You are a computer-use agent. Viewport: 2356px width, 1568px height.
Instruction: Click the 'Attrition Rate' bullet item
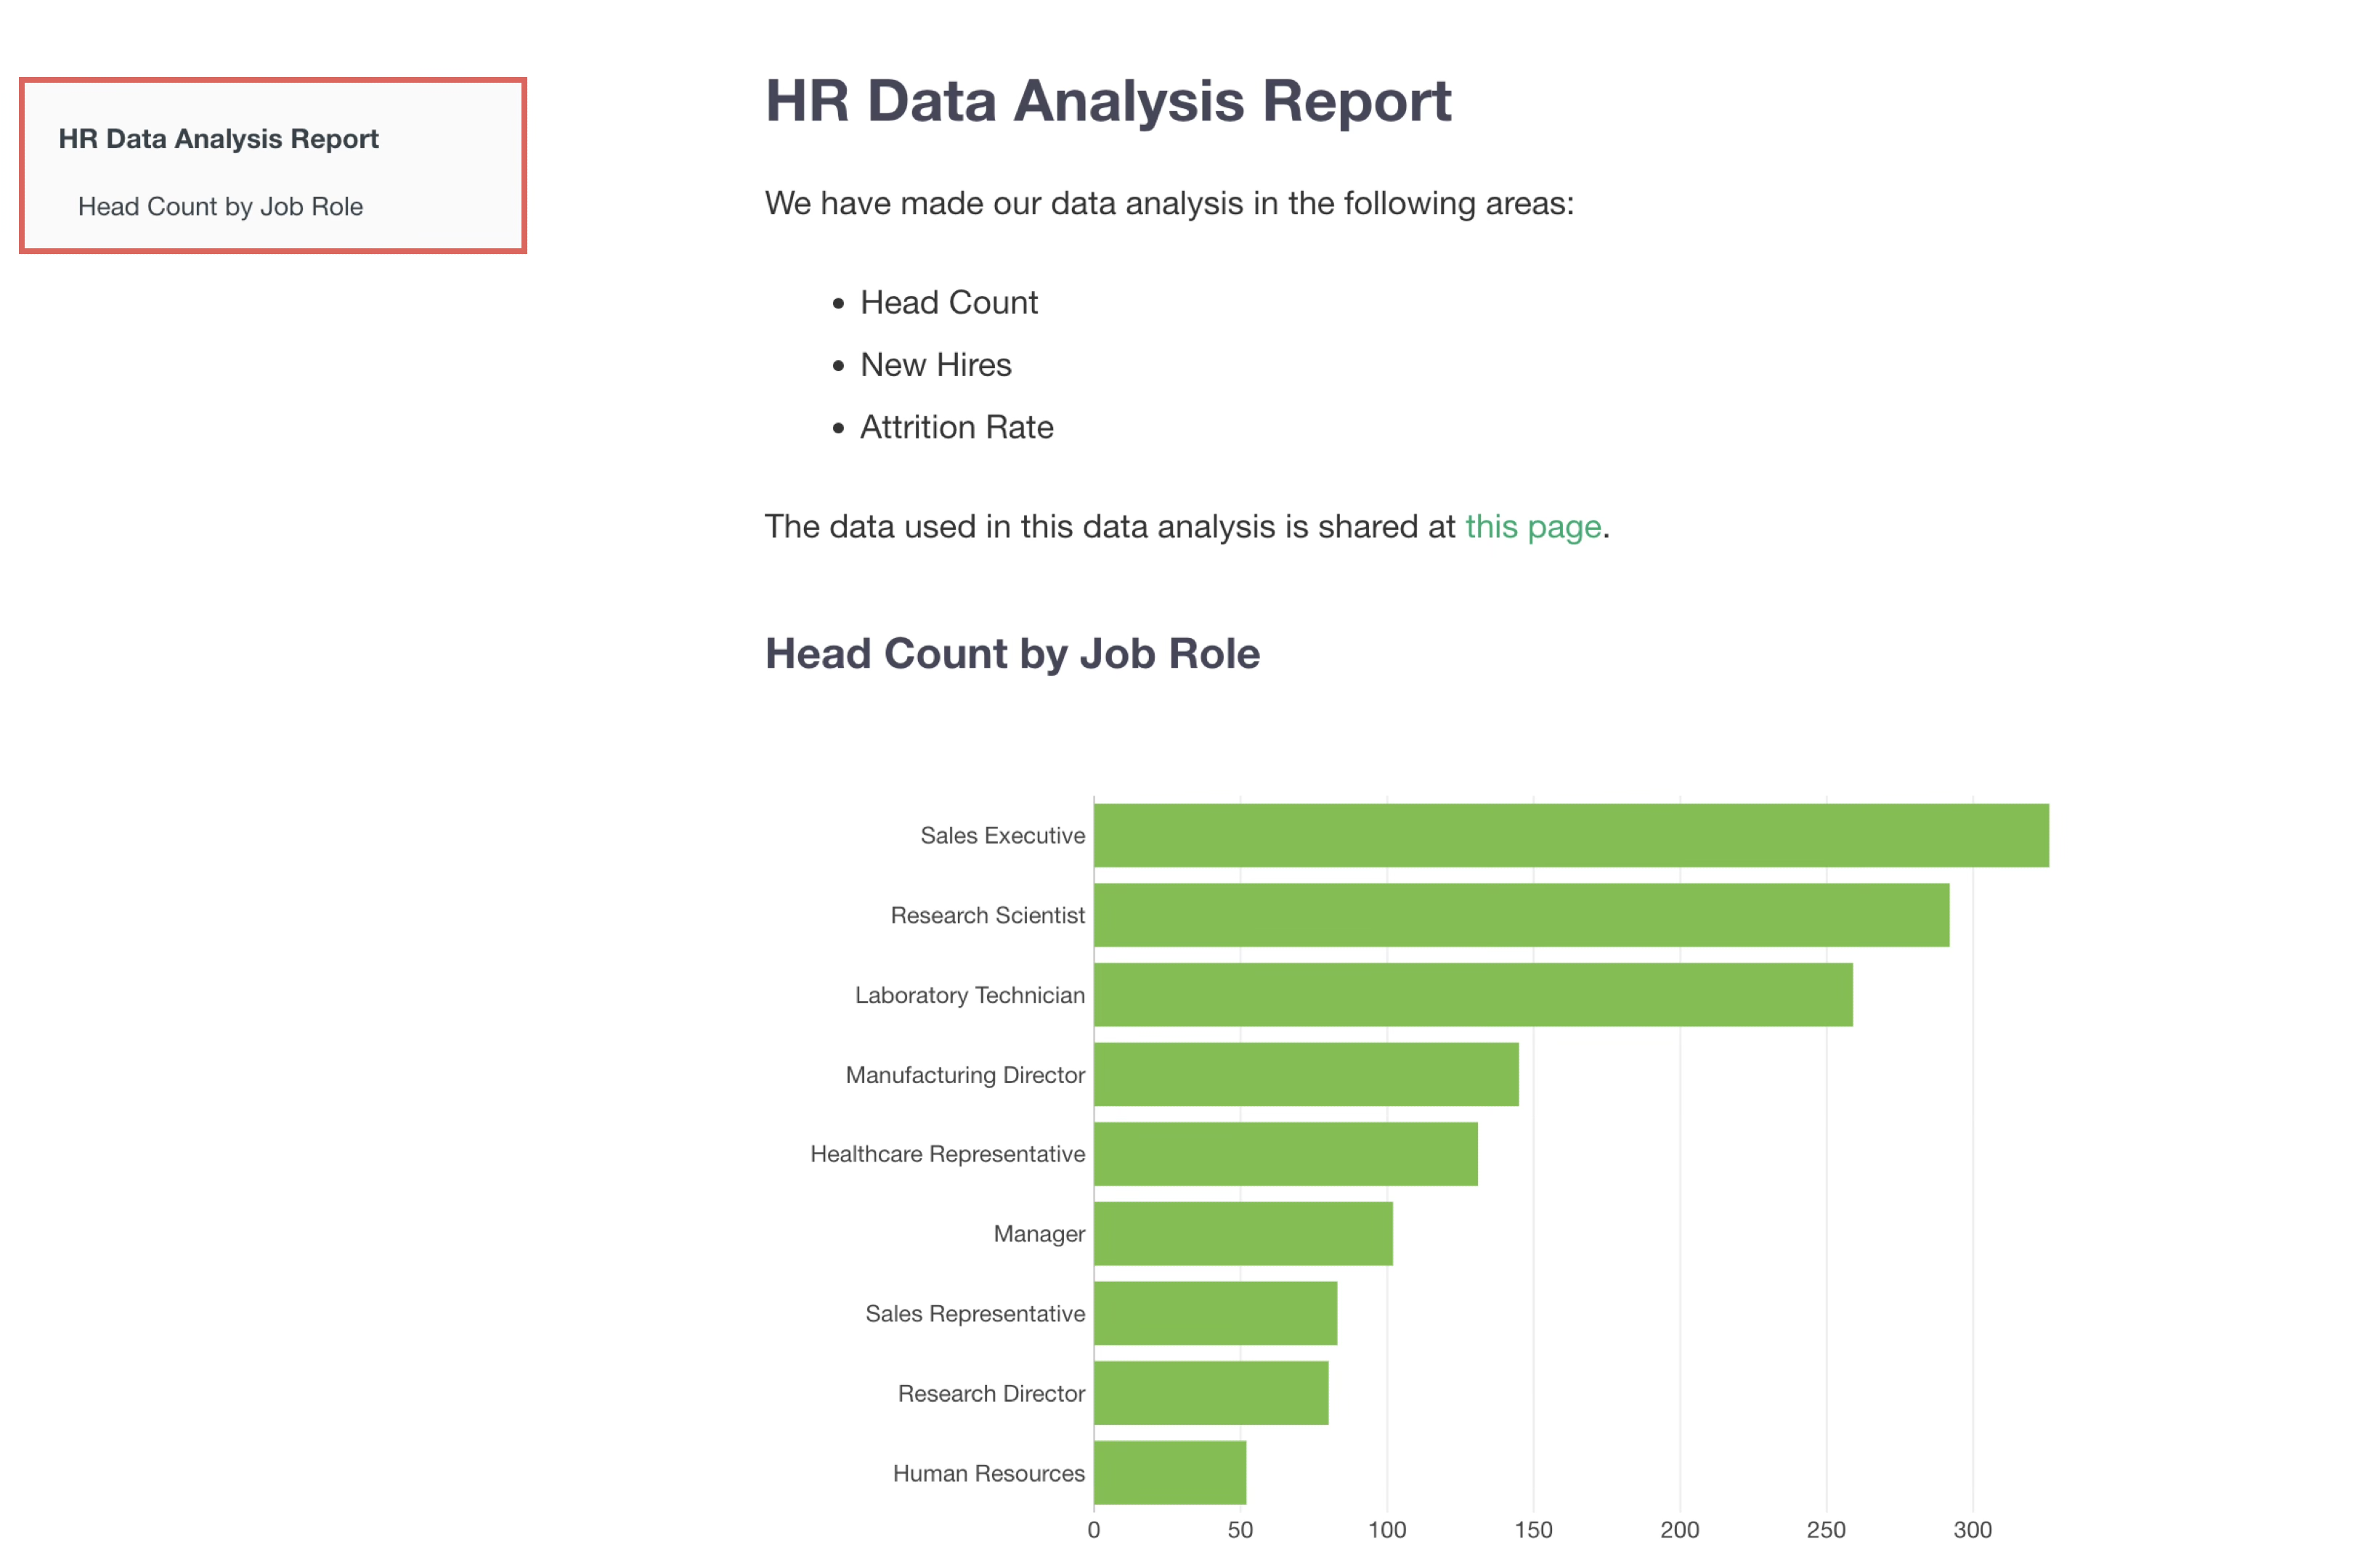click(956, 428)
